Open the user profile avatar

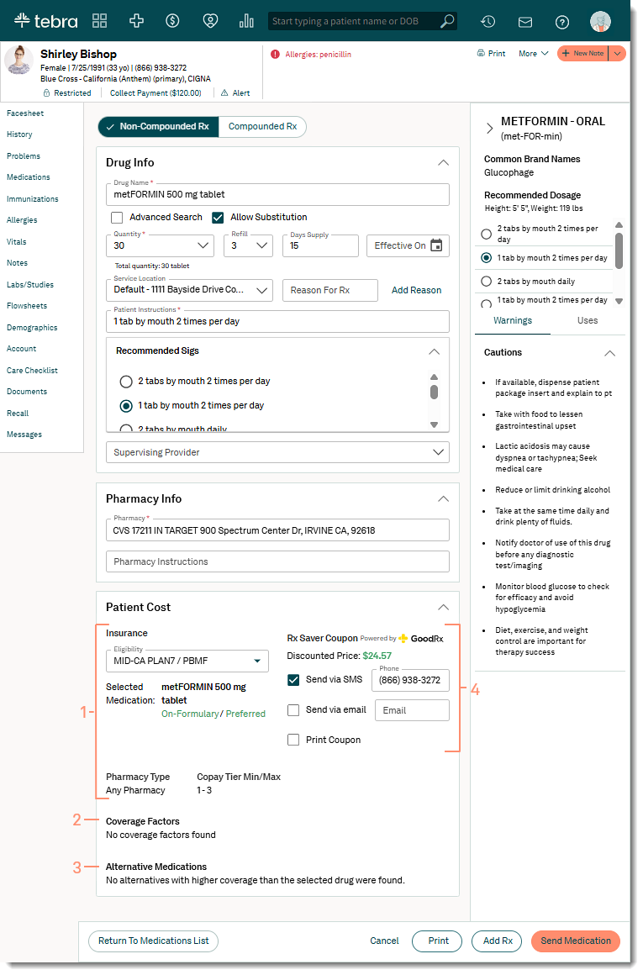point(600,21)
